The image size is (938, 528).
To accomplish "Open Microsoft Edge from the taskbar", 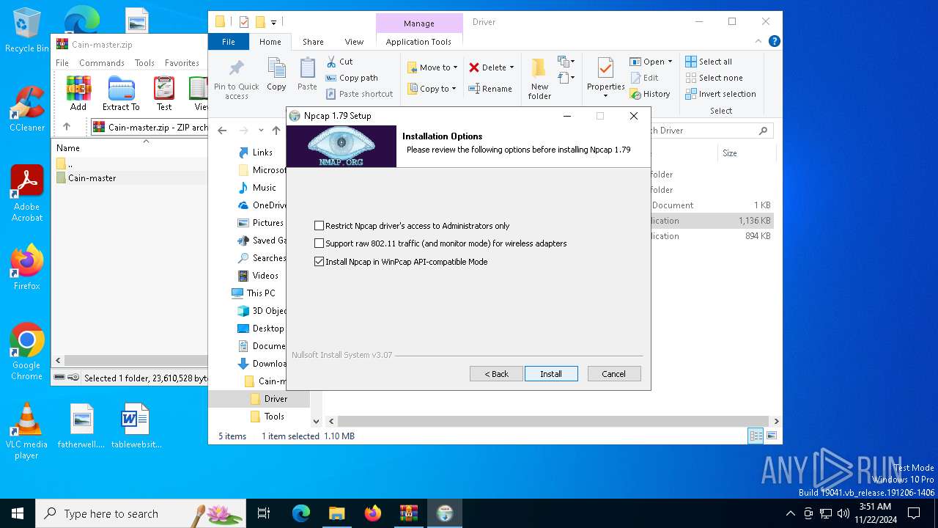I will [x=301, y=513].
